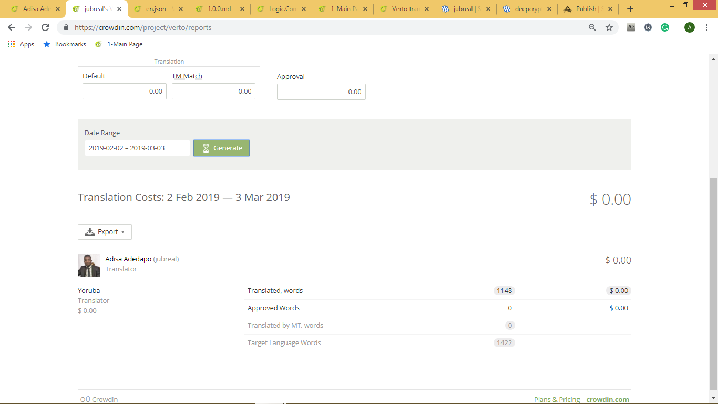Image resolution: width=718 pixels, height=404 pixels.
Task: Click the green profile avatar icon
Action: [x=690, y=27]
